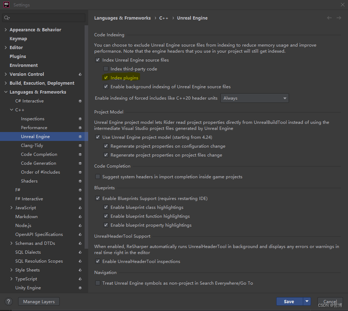The height and width of the screenshot is (311, 348).
Task: Click layer icon beside Style Sheets
Action: click(80, 270)
